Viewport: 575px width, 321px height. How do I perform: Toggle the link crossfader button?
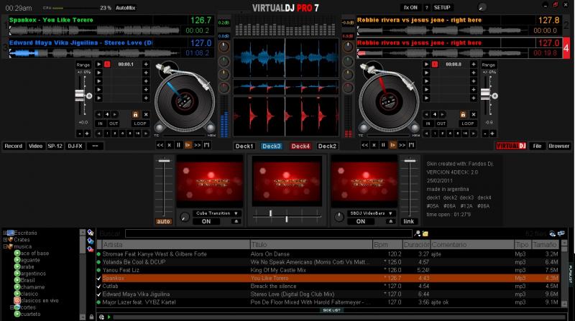409,221
